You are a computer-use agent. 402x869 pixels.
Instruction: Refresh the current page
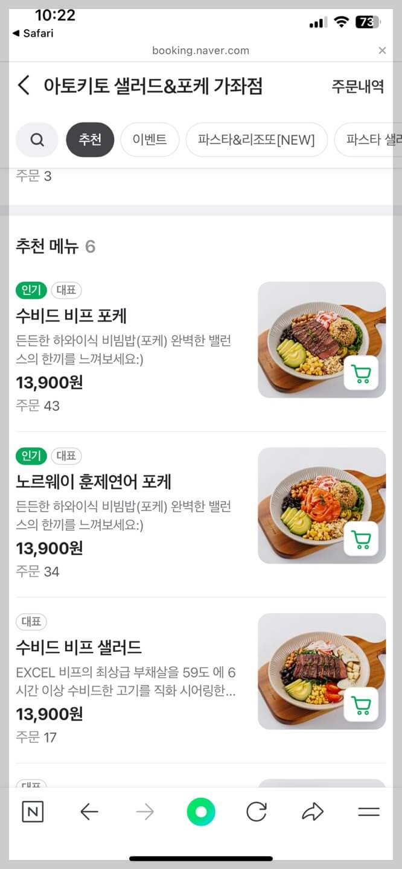tap(257, 812)
